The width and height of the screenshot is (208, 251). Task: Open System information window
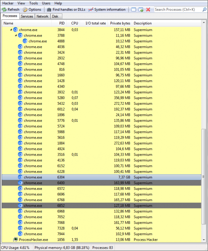(107, 10)
